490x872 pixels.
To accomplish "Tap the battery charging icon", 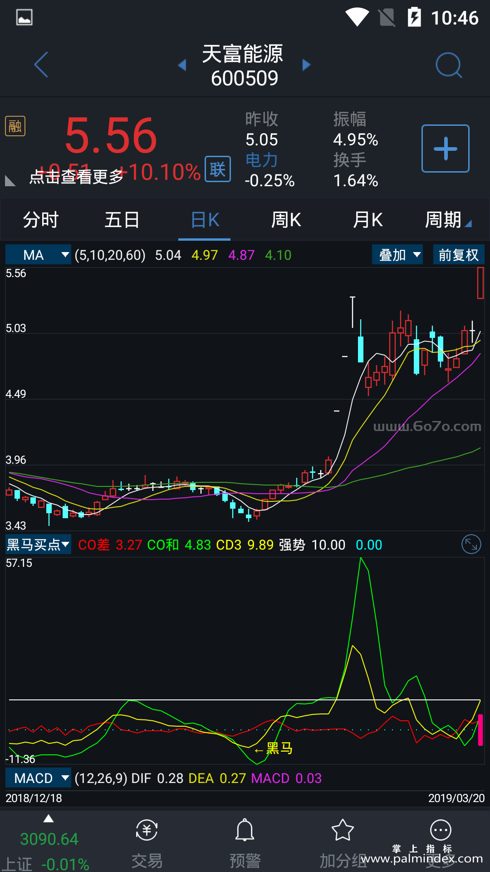I will click(x=414, y=17).
